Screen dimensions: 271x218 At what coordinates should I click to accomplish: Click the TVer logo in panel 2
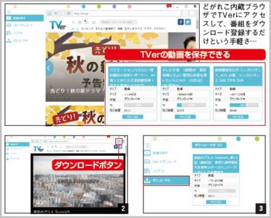coord(38,149)
